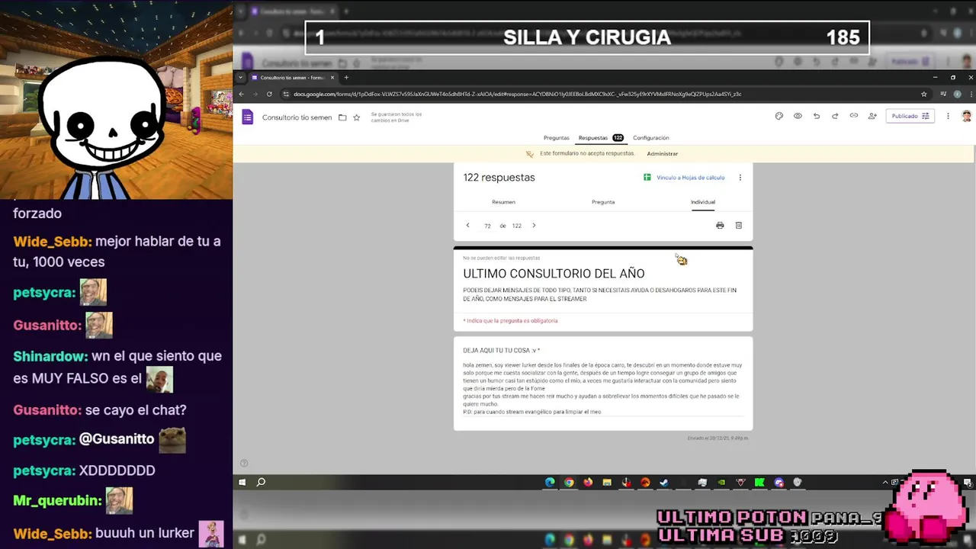976x549 pixels.
Task: Preview the form with the eye icon
Action: (x=798, y=116)
